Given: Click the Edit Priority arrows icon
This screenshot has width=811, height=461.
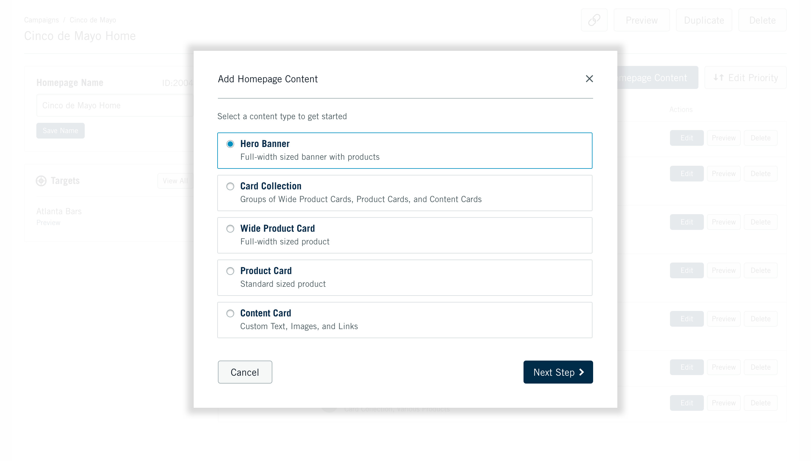Looking at the screenshot, I should [718, 77].
